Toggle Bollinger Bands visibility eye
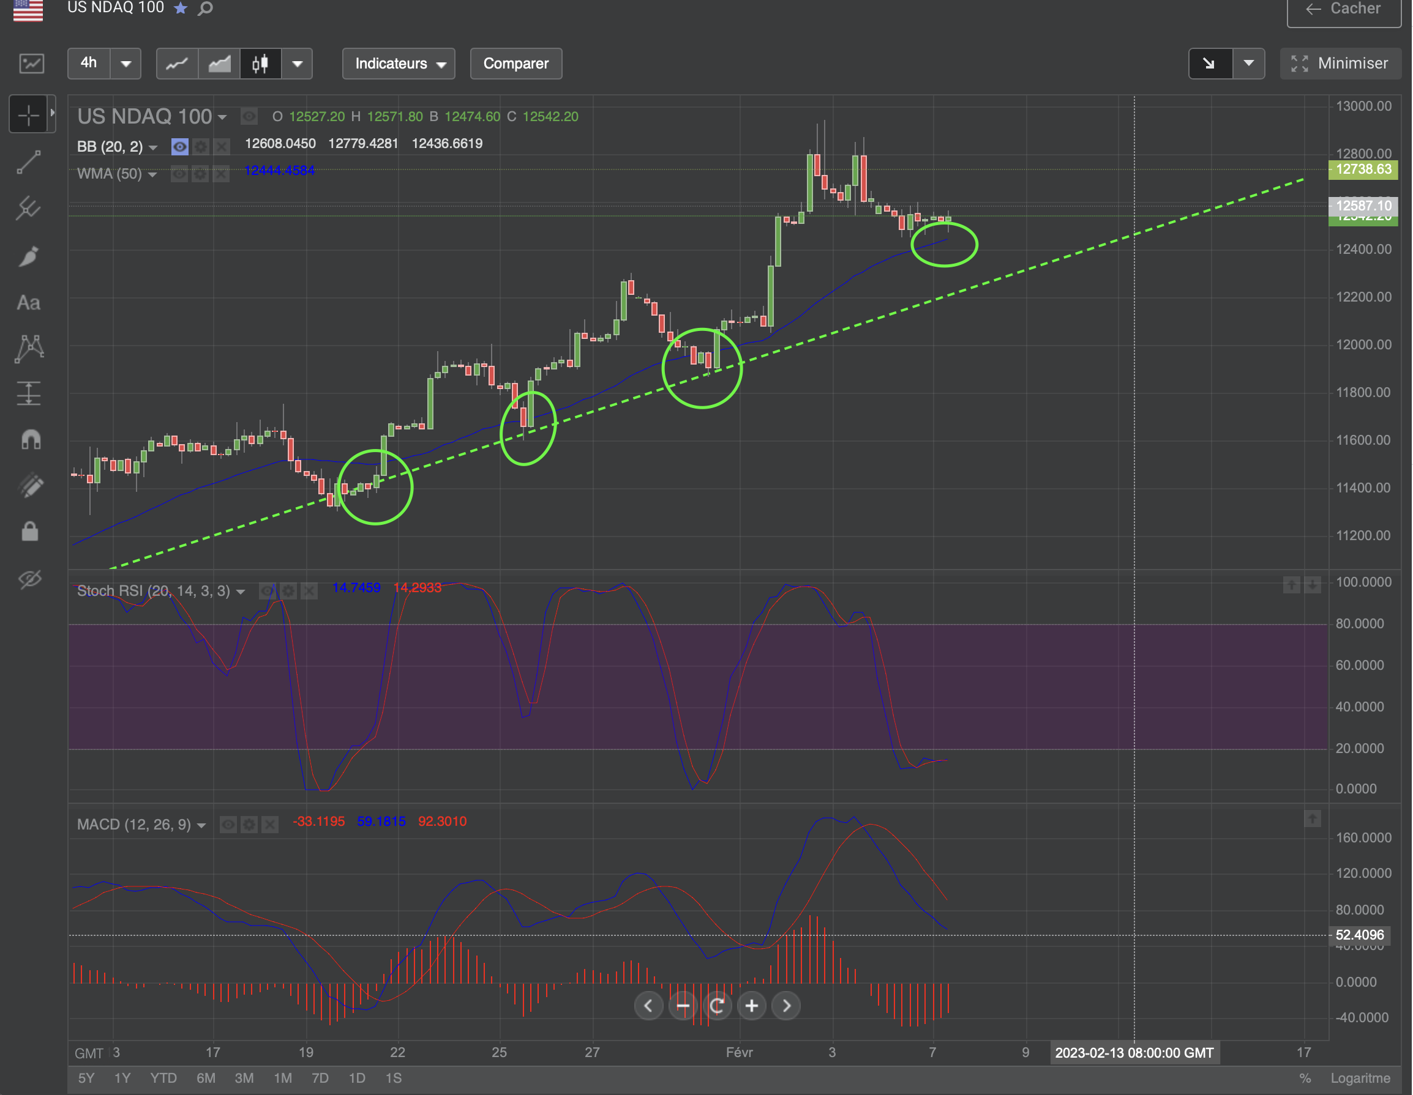 coord(179,146)
